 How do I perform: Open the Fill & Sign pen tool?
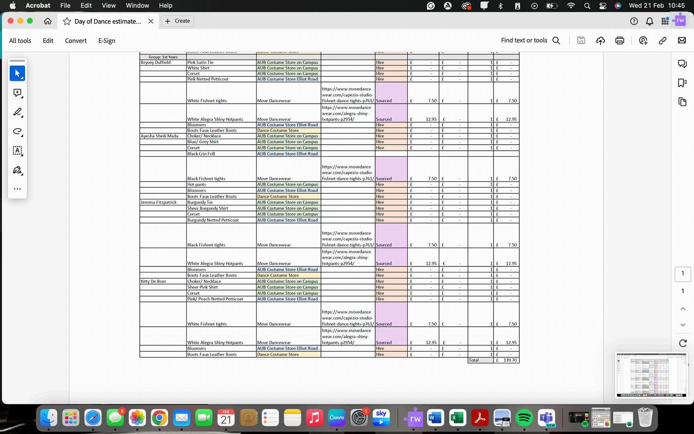(17, 170)
